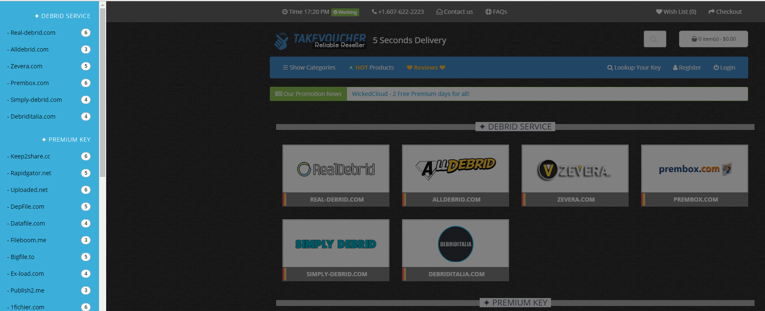The width and height of the screenshot is (765, 311).
Task: Open Contact us link
Action: [x=454, y=12]
